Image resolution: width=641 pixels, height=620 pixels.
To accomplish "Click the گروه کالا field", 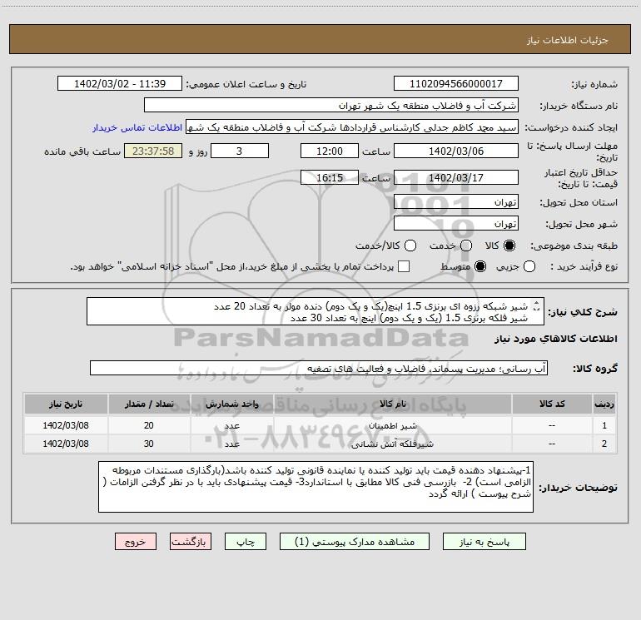I will pyautogui.click(x=319, y=368).
